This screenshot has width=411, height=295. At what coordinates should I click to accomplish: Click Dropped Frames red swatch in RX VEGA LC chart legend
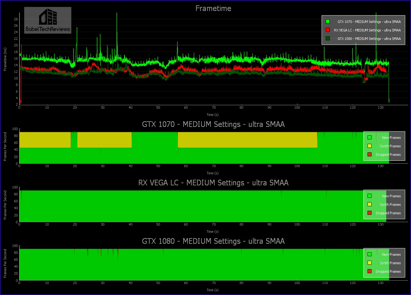370,213
